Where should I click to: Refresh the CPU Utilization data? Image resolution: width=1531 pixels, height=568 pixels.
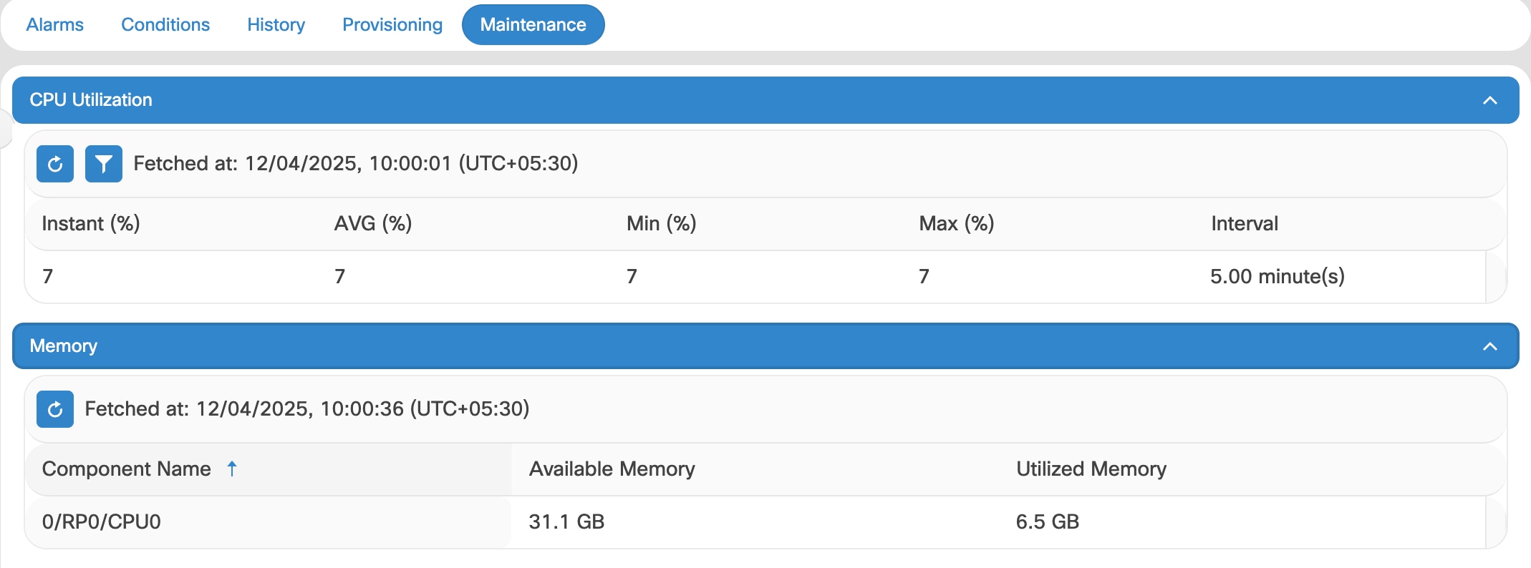[x=55, y=164]
